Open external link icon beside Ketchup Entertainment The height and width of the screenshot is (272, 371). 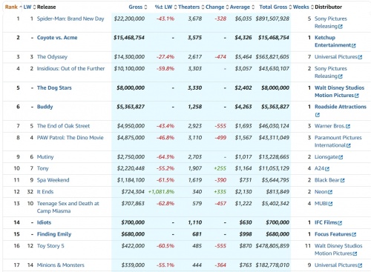pos(354,45)
